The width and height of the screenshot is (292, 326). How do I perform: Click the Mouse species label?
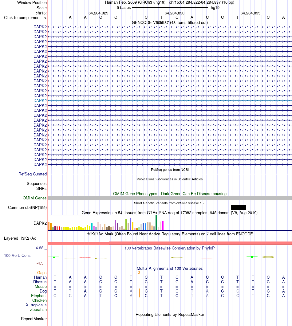click(x=41, y=286)
